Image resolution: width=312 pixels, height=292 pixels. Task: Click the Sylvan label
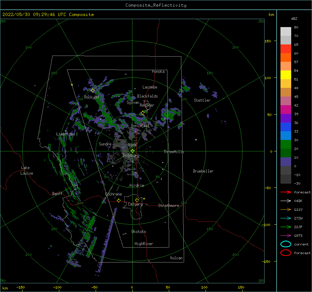[x=133, y=102]
